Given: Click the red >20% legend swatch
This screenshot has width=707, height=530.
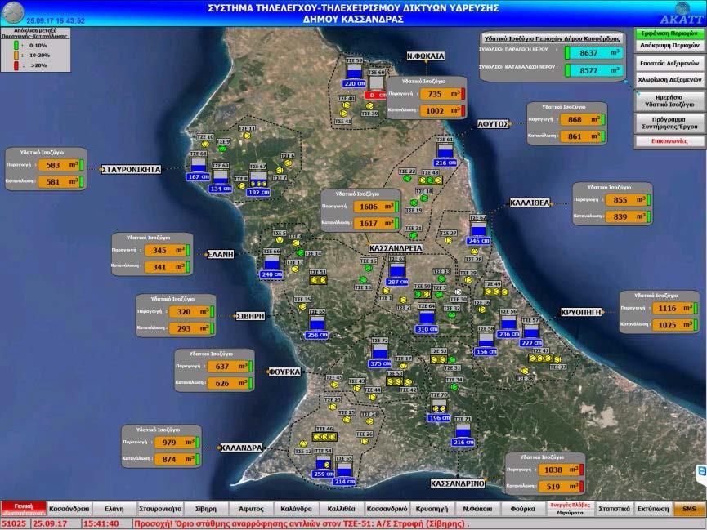Looking at the screenshot, I should coord(16,65).
